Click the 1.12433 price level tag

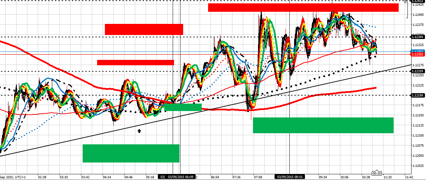coord(417,1)
